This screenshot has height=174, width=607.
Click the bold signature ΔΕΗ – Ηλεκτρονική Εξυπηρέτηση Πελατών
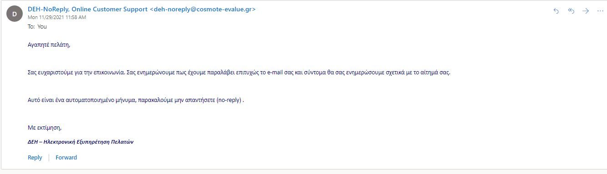coord(81,142)
